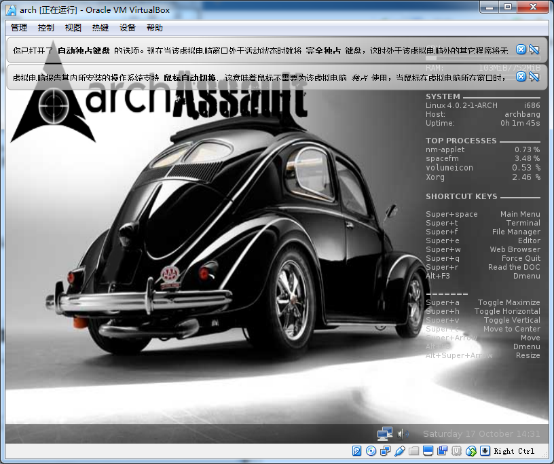Close the mouse integration notification
The height and width of the screenshot is (464, 554).
pos(521,76)
